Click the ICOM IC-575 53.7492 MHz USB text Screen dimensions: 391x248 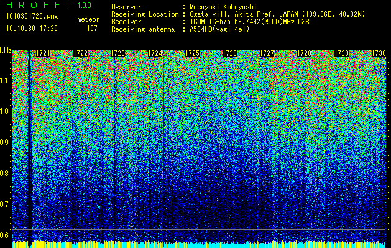click(x=249, y=22)
